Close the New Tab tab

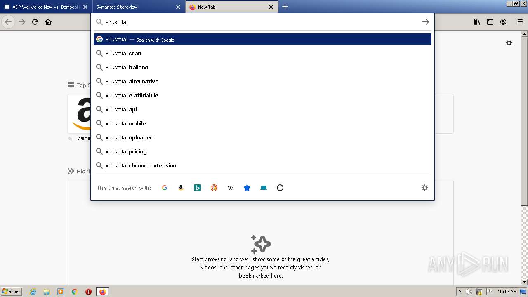271,7
